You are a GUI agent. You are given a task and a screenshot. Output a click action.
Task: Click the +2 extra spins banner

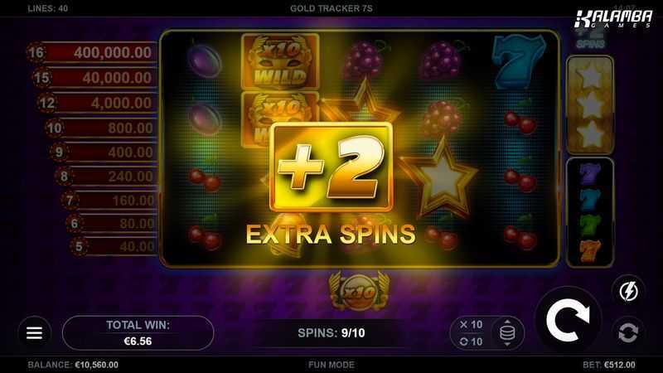click(331, 167)
